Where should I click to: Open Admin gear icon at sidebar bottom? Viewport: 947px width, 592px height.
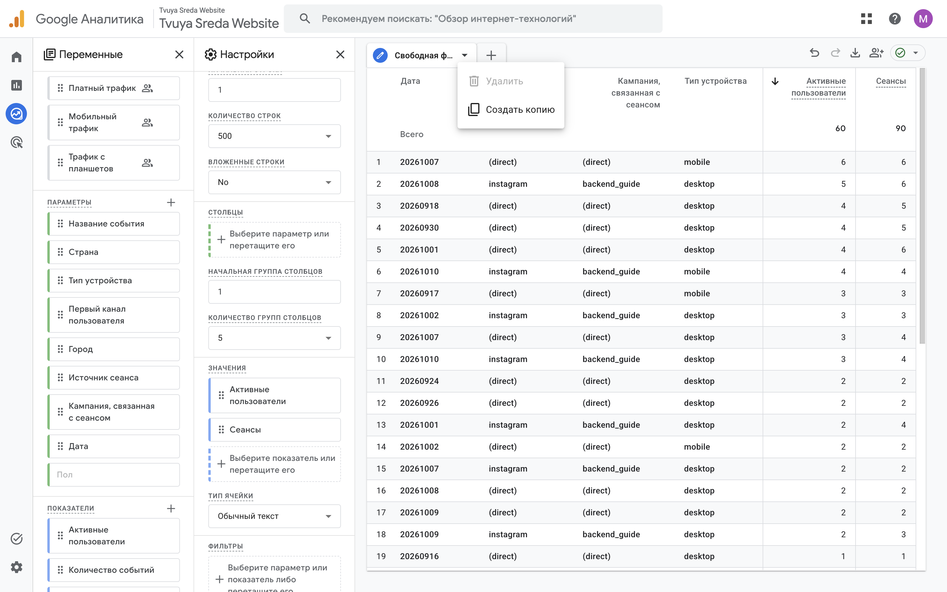[17, 567]
